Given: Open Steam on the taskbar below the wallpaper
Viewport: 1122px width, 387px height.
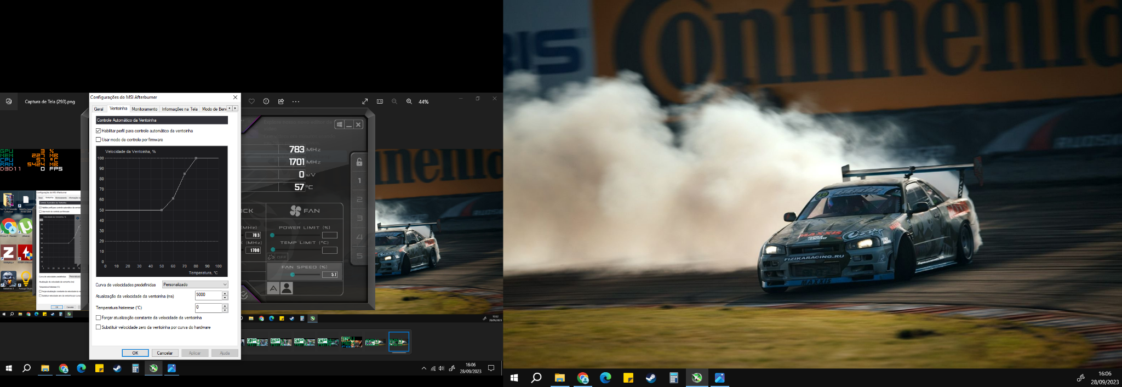Looking at the screenshot, I should pos(651,378).
